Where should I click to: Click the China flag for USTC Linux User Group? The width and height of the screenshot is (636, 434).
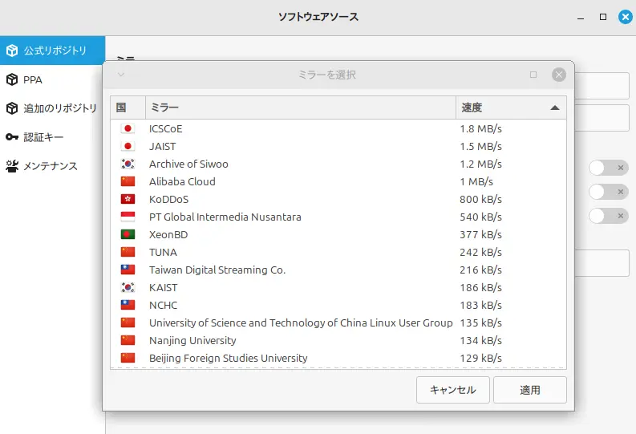(x=128, y=322)
